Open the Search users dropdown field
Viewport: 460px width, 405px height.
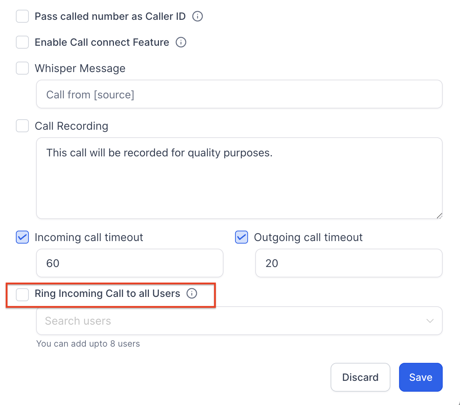[x=239, y=321]
